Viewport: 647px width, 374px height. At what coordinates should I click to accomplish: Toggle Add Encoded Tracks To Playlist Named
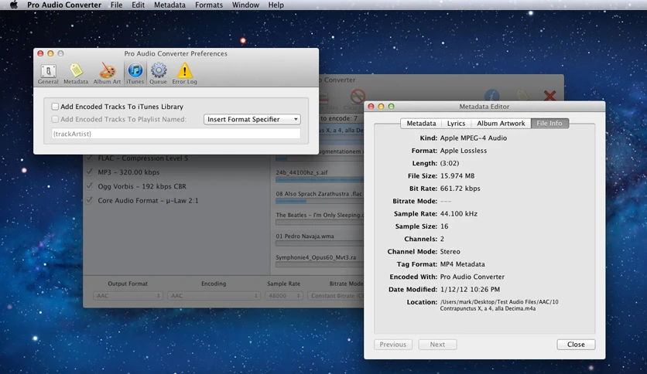click(55, 120)
